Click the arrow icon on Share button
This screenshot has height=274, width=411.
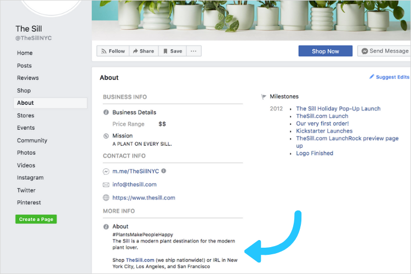point(135,51)
